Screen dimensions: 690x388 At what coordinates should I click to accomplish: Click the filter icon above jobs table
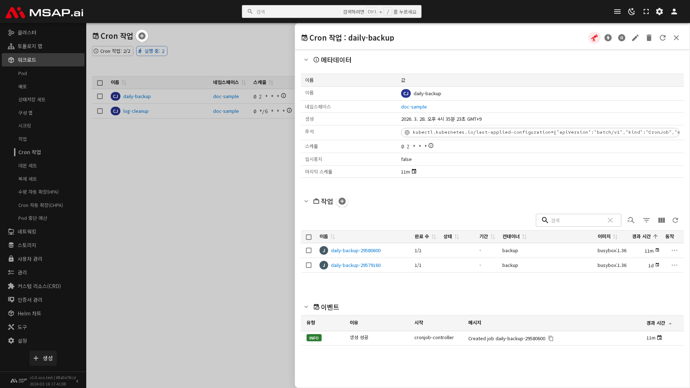coord(647,220)
